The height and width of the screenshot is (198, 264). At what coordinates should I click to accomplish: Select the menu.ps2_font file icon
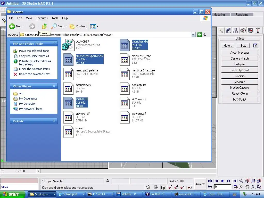[x=125, y=60]
